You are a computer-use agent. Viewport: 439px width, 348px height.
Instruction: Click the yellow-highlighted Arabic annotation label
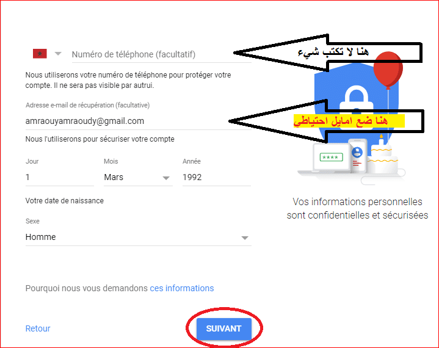[349, 121]
